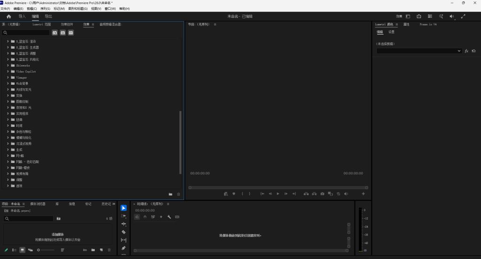This screenshot has width=481, height=259.
Task: Click the fullscreen expand icon in header
Action: tap(463, 16)
